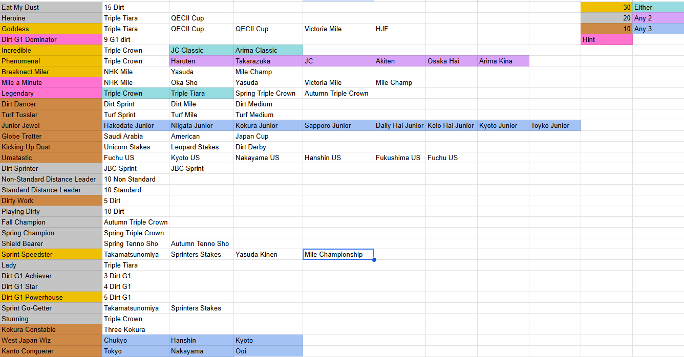Click the fill handle of the selected cell
The width and height of the screenshot is (684, 357).
click(x=374, y=260)
